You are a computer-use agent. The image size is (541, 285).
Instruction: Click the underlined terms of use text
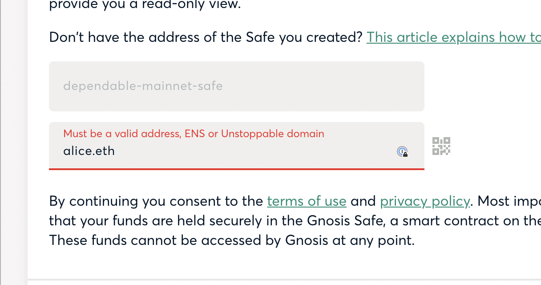click(307, 201)
